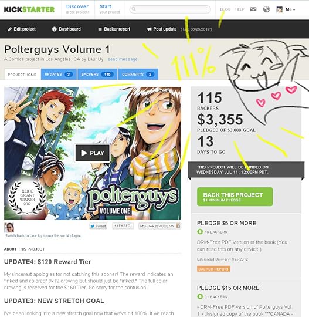Click the user avatar next to Me

(280, 9)
